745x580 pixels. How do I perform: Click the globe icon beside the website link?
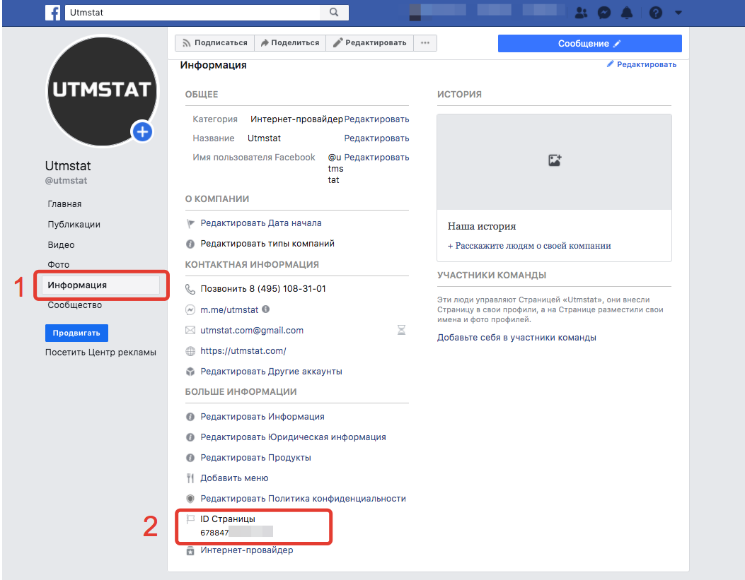pos(190,350)
